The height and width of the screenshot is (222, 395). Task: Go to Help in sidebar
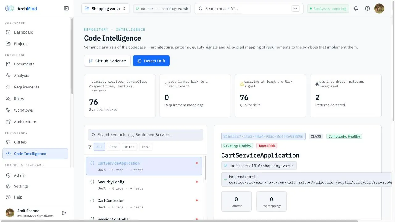tap(35, 197)
